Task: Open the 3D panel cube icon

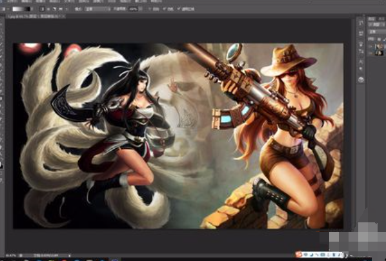Action: pyautogui.click(x=361, y=80)
